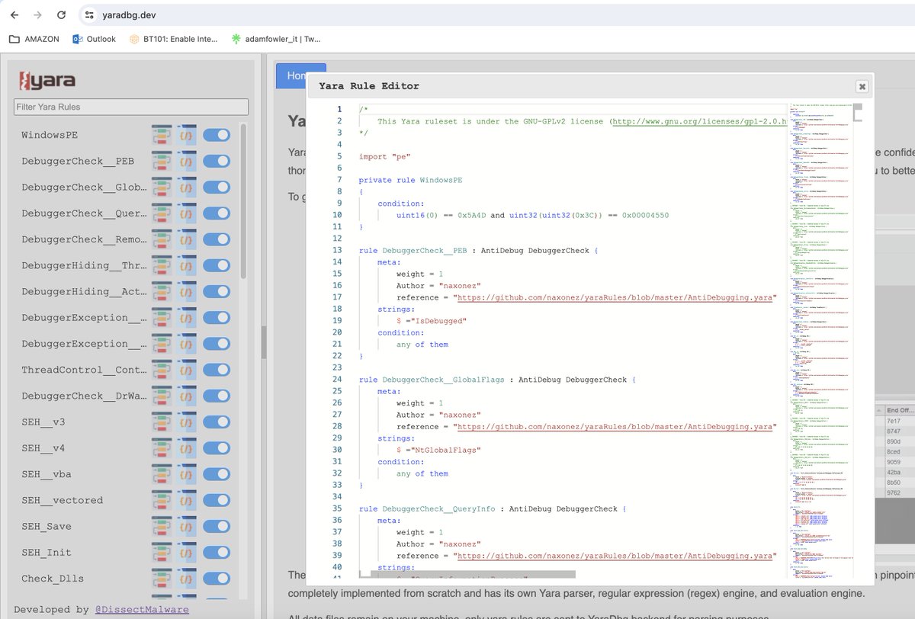Open code editor icon for DebuggerCheck__Glob… rule
This screenshot has height=619, width=915.
187,187
